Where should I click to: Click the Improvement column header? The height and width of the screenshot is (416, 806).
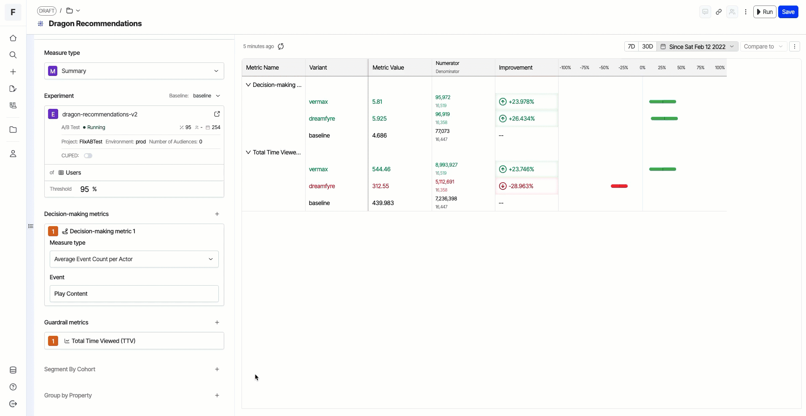527,68
